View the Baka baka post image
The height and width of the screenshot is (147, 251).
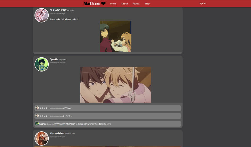(116, 36)
